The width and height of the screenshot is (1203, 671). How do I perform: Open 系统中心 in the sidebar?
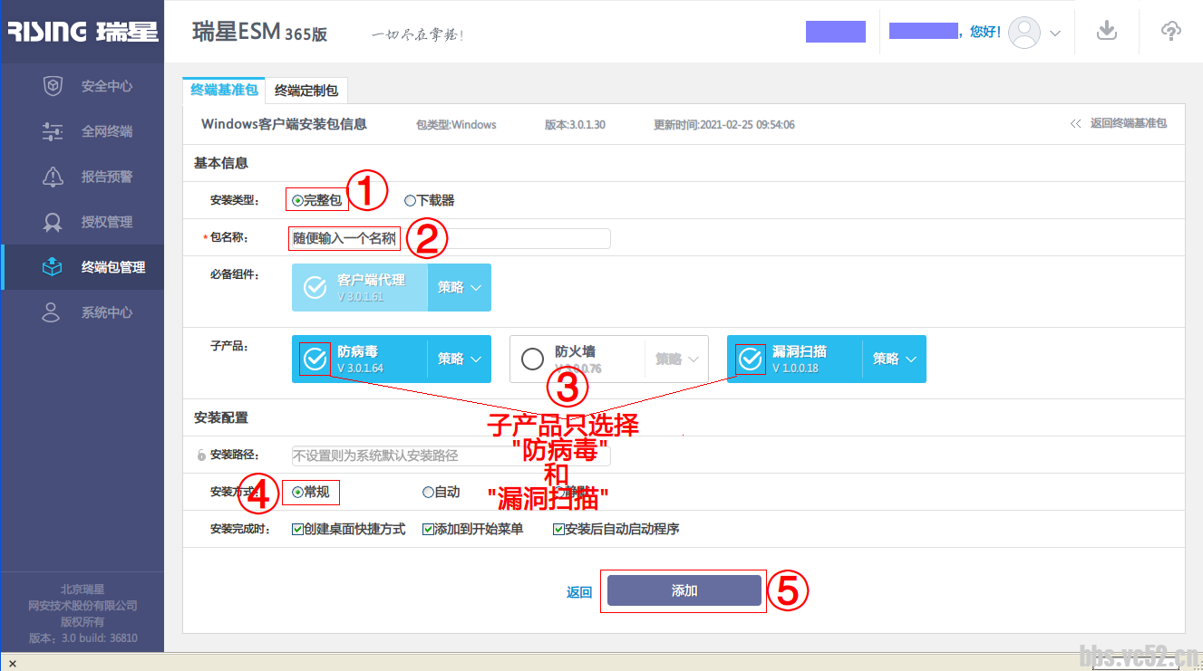pos(82,312)
